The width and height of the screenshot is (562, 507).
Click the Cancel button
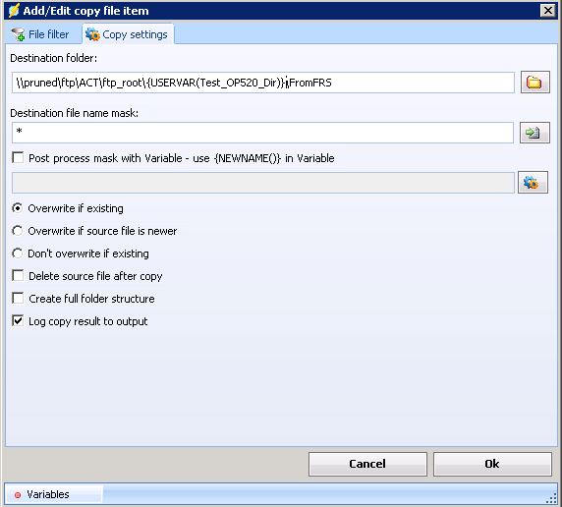point(367,464)
